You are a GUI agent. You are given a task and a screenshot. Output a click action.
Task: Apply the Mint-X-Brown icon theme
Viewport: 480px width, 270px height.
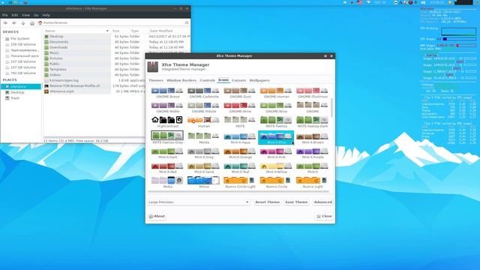click(313, 137)
